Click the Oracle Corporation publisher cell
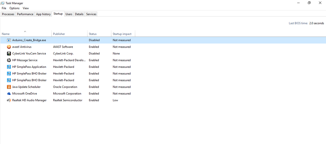 [x=65, y=87]
